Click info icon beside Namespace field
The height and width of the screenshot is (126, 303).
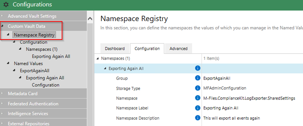point(197,98)
